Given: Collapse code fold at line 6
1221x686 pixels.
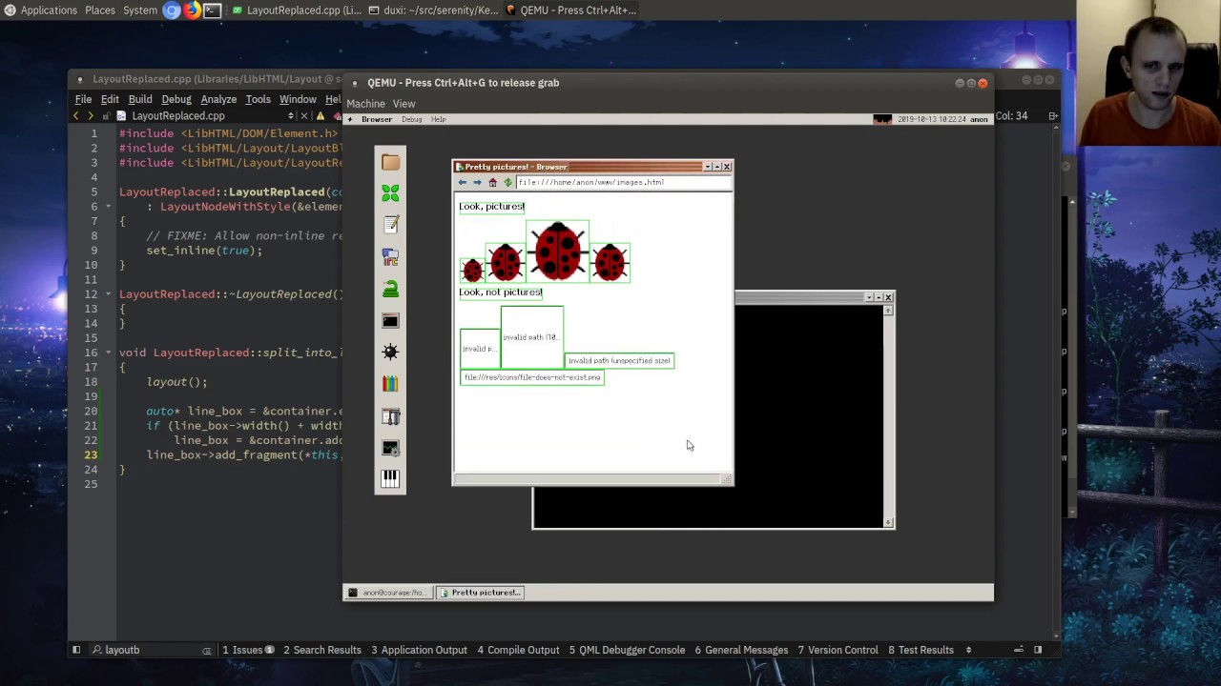Looking at the screenshot, I should (x=108, y=207).
